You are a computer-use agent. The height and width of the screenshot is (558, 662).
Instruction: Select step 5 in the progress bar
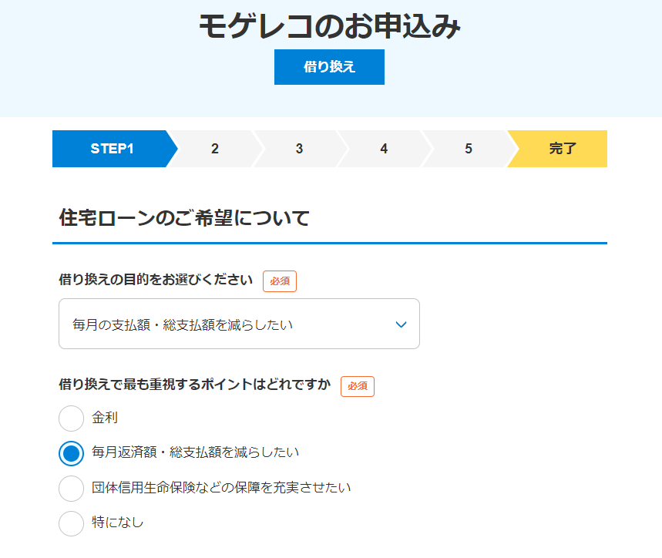(x=469, y=149)
